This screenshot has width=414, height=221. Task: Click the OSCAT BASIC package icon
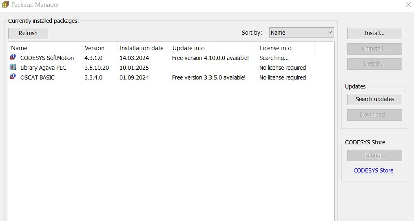click(13, 77)
